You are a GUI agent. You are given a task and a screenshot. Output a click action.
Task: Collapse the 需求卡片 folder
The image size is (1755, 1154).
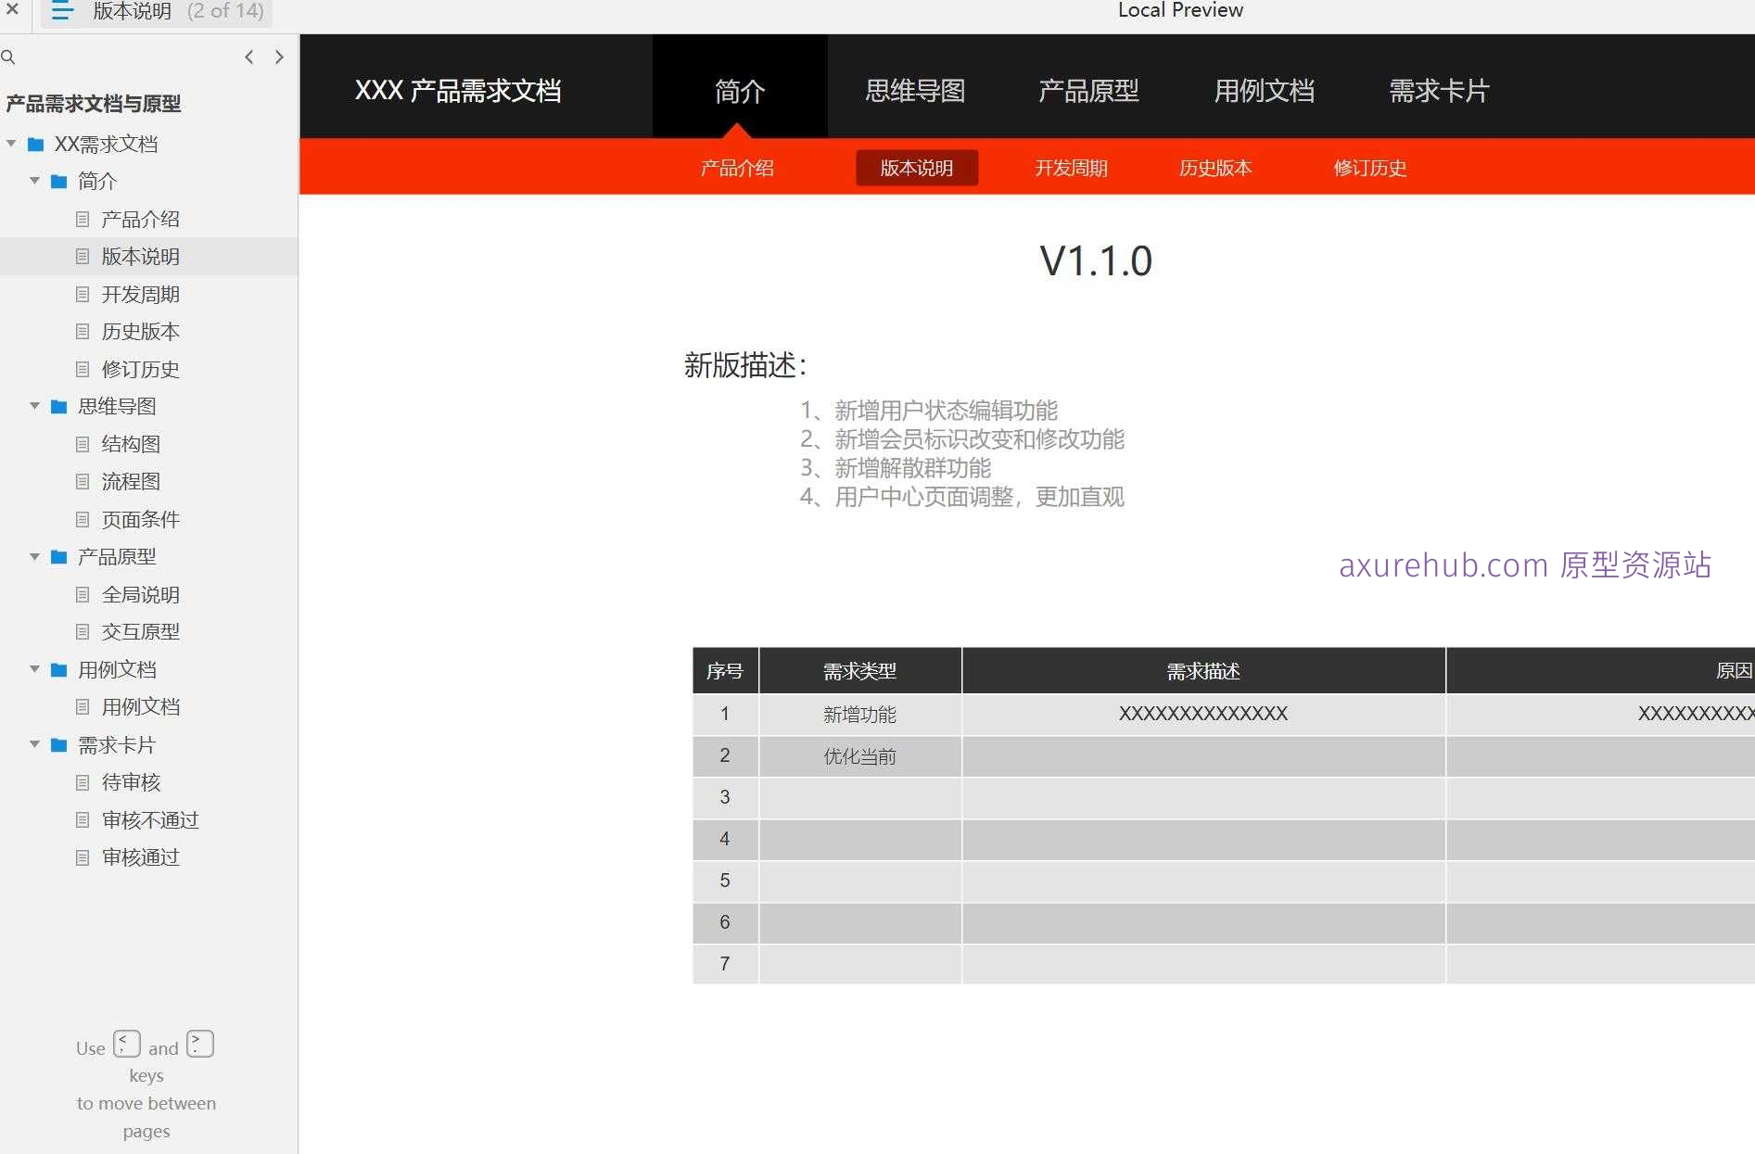pyautogui.click(x=34, y=744)
